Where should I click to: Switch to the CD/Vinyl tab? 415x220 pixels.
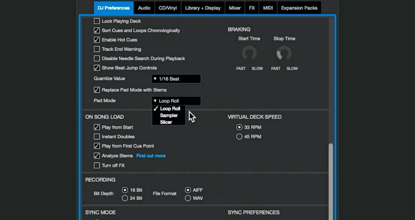pyautogui.click(x=168, y=8)
